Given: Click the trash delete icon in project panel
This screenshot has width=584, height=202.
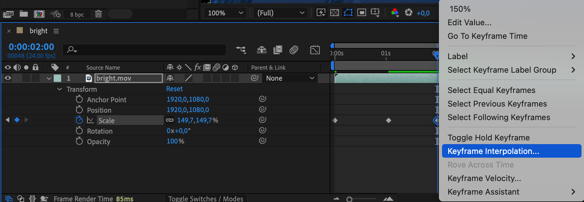Looking at the screenshot, I should [x=98, y=14].
